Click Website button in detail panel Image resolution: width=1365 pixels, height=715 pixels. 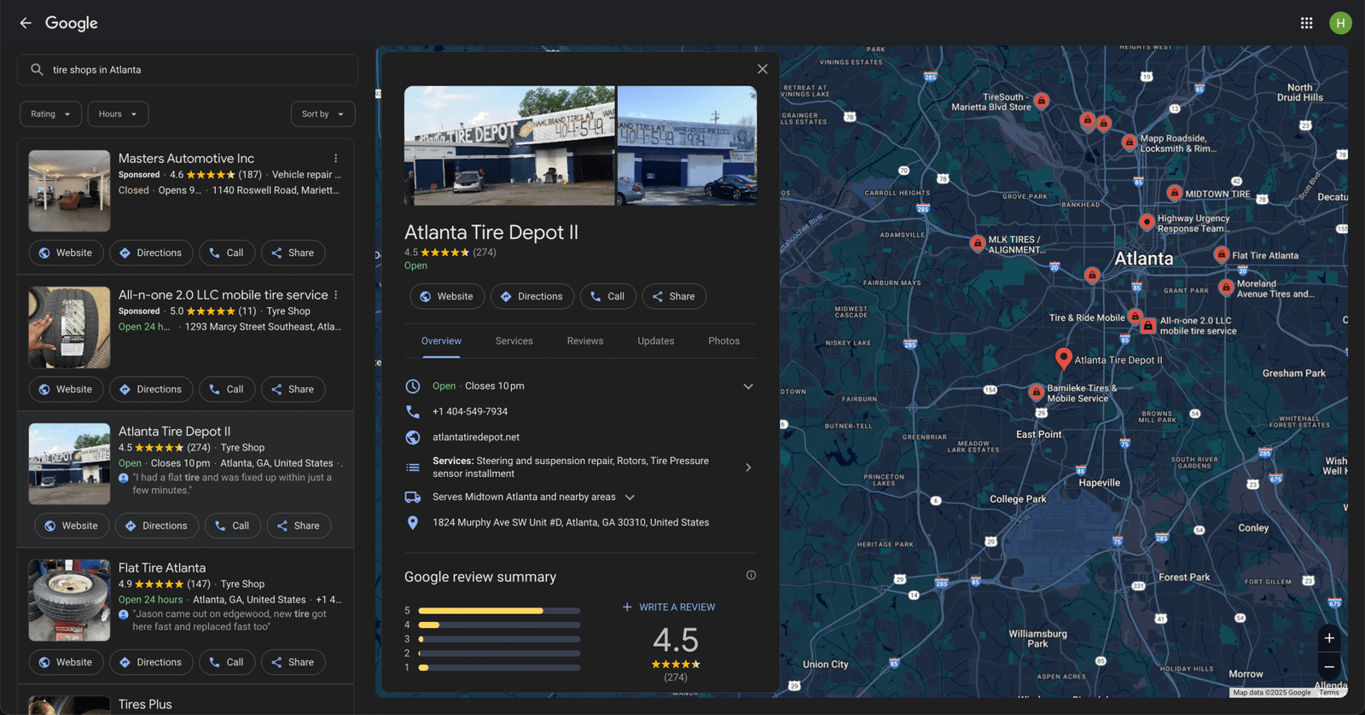coord(447,296)
